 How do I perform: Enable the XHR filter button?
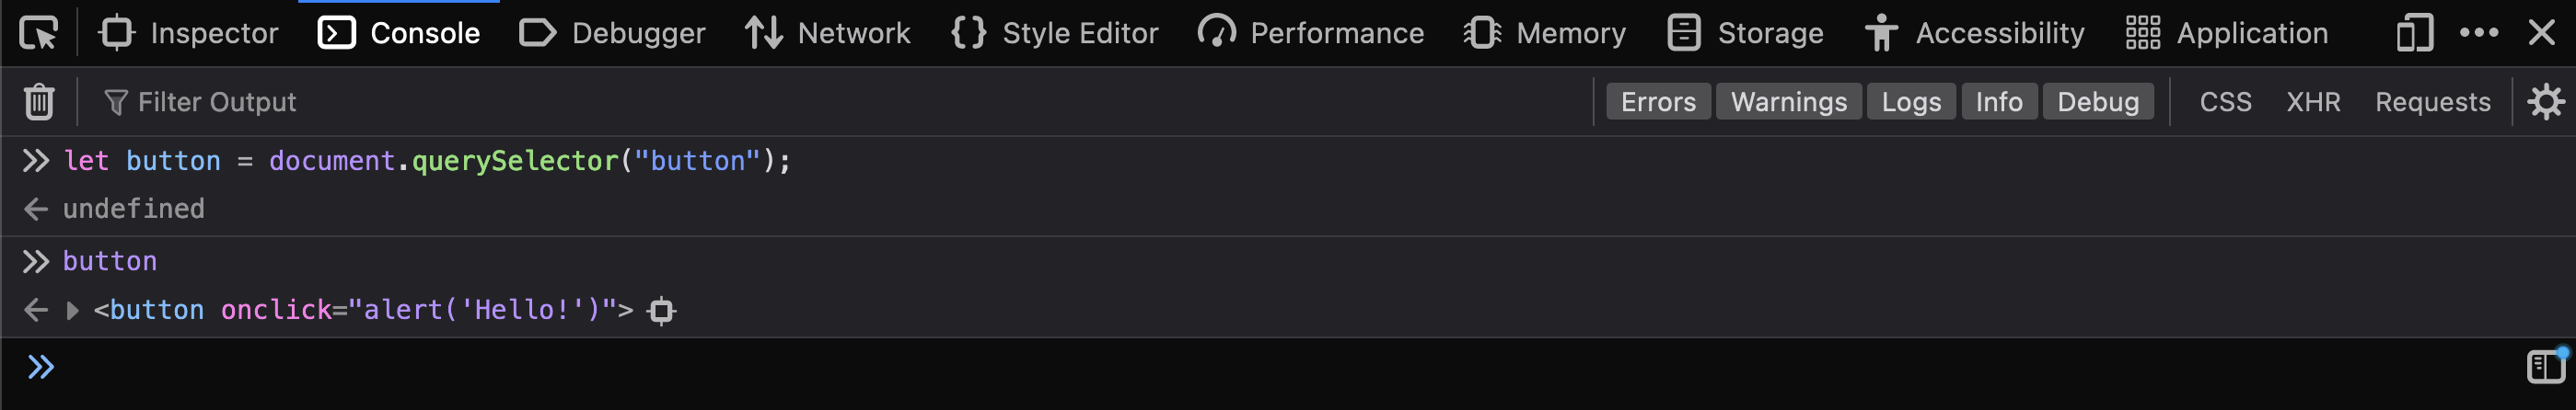(2313, 102)
